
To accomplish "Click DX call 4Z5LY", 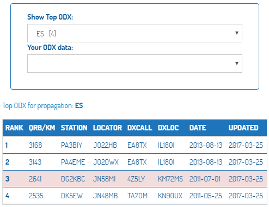I will pyautogui.click(x=136, y=179).
